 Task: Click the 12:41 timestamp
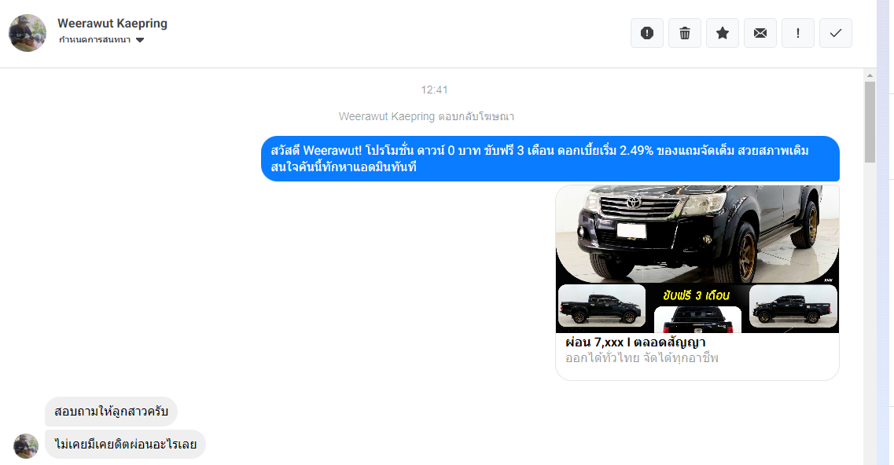tap(435, 90)
